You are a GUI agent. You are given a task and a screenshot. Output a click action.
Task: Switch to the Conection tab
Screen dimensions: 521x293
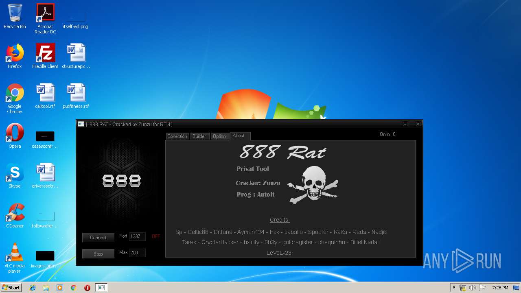pyautogui.click(x=177, y=136)
